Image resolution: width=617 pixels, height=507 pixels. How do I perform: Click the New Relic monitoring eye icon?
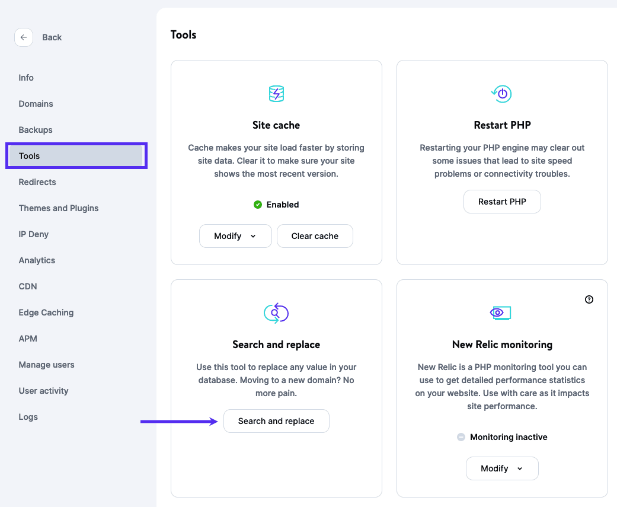pyautogui.click(x=501, y=313)
